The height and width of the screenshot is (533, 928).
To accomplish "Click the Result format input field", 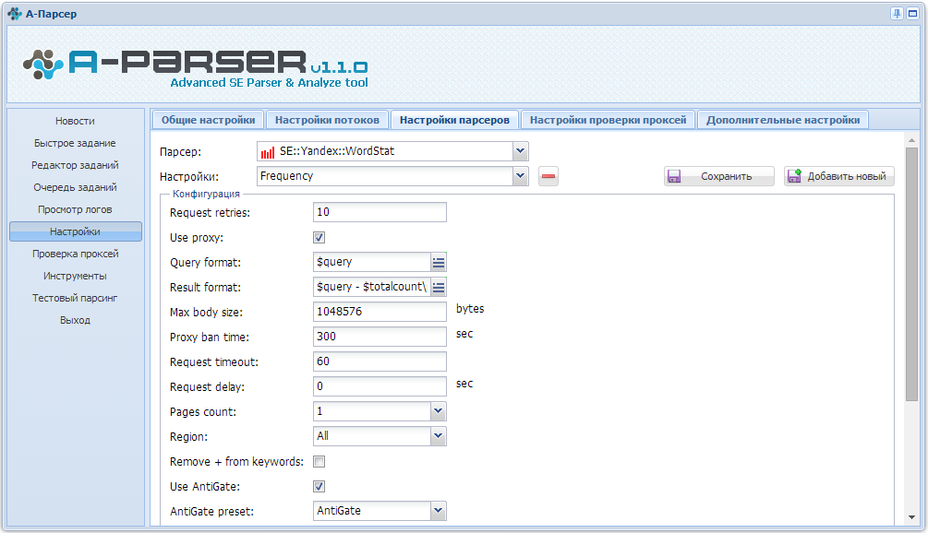I will tap(372, 287).
